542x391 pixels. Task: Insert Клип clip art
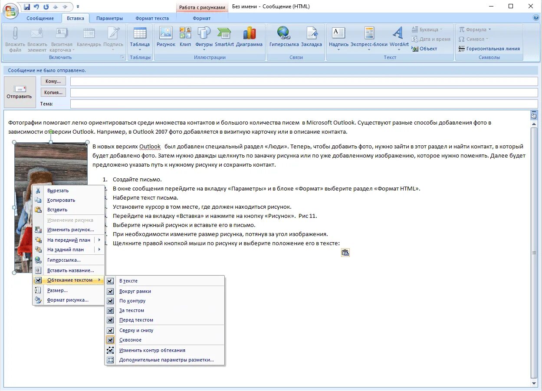click(x=185, y=37)
